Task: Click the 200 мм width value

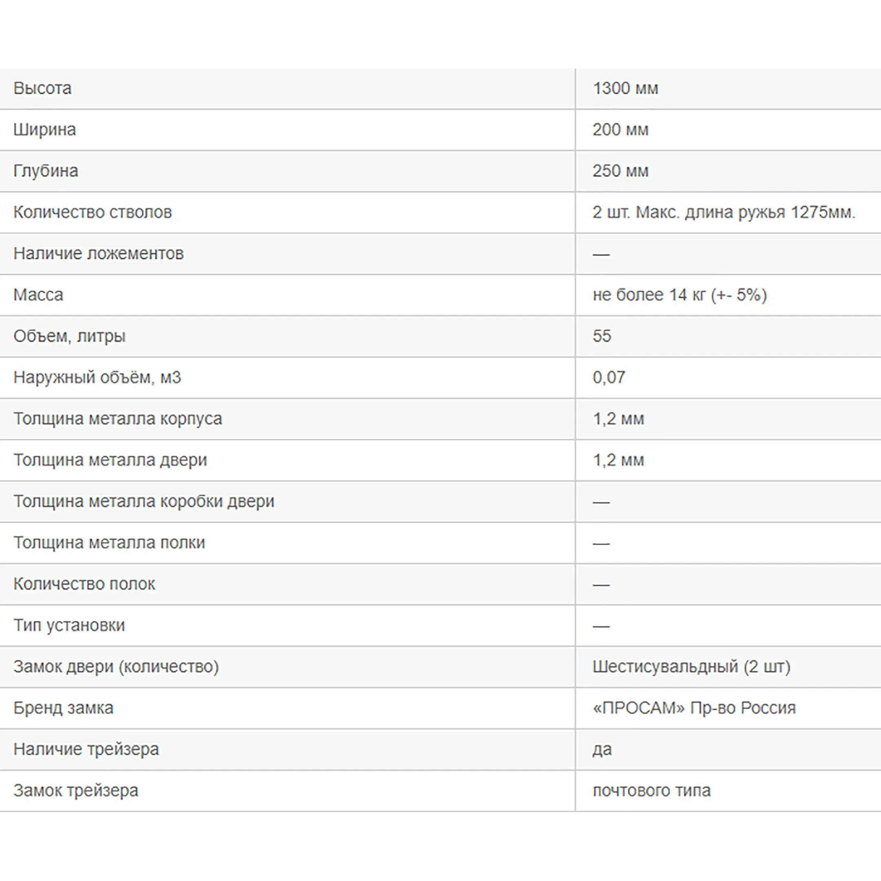Action: coord(620,130)
